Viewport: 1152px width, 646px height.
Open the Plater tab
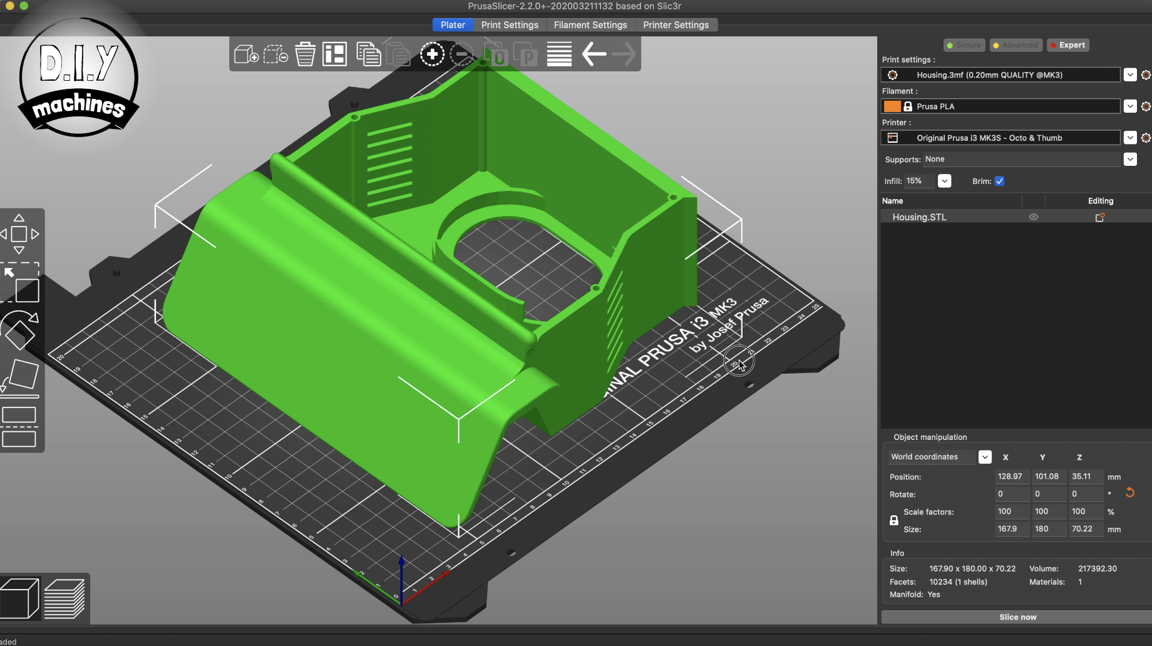click(x=453, y=25)
